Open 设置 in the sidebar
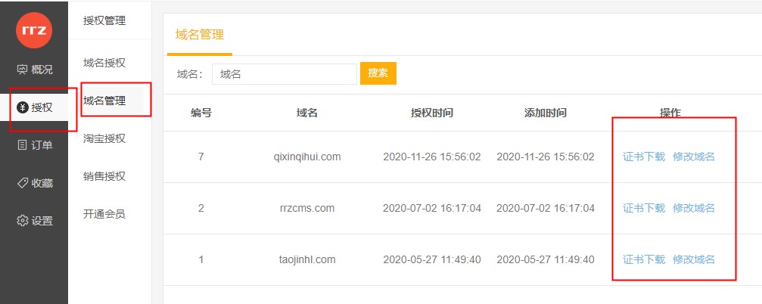762x304 pixels. pyautogui.click(x=34, y=221)
